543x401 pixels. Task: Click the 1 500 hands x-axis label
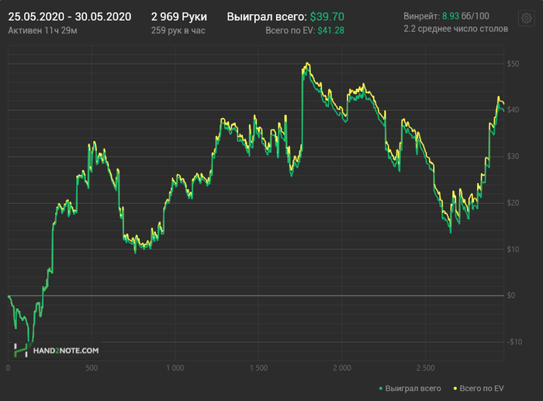click(x=258, y=368)
